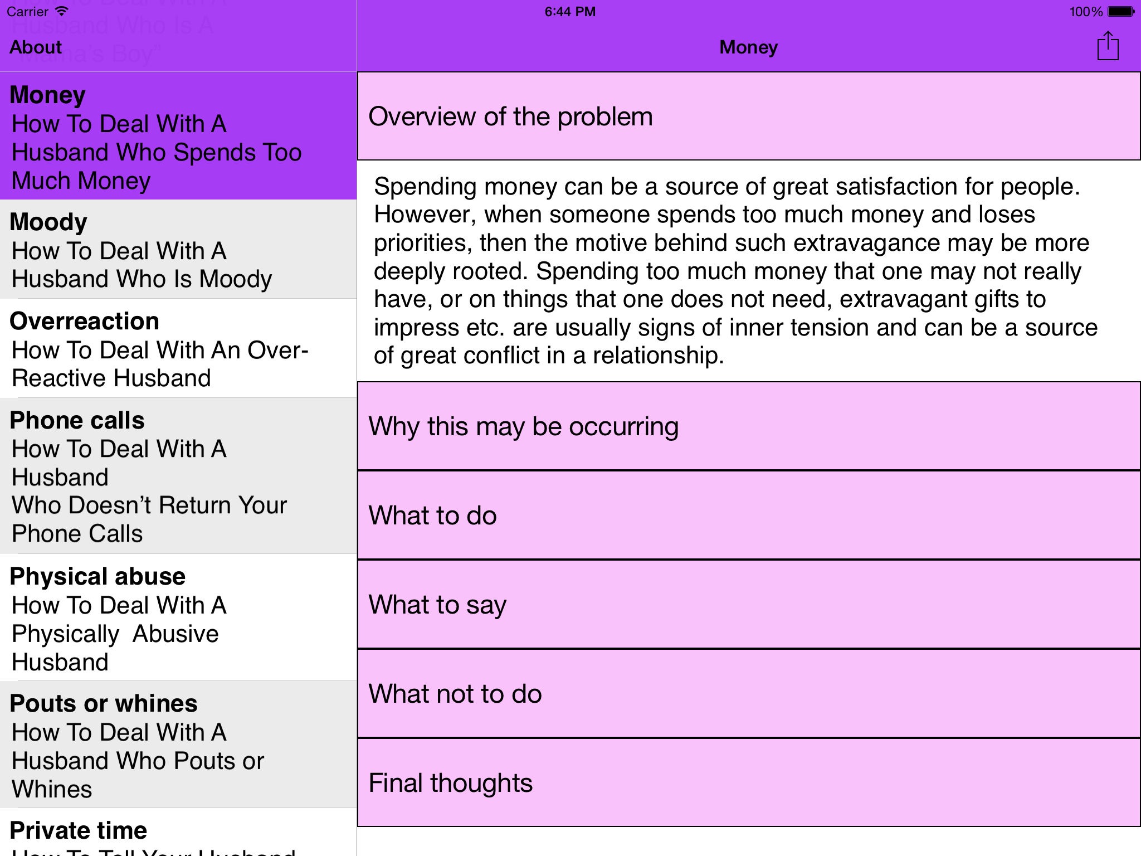The height and width of the screenshot is (856, 1141).
Task: Collapse the Overview of the problem section
Action: pyautogui.click(x=748, y=116)
